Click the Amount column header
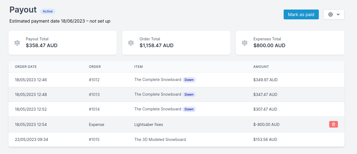The height and width of the screenshot is (154, 357). coord(261,67)
